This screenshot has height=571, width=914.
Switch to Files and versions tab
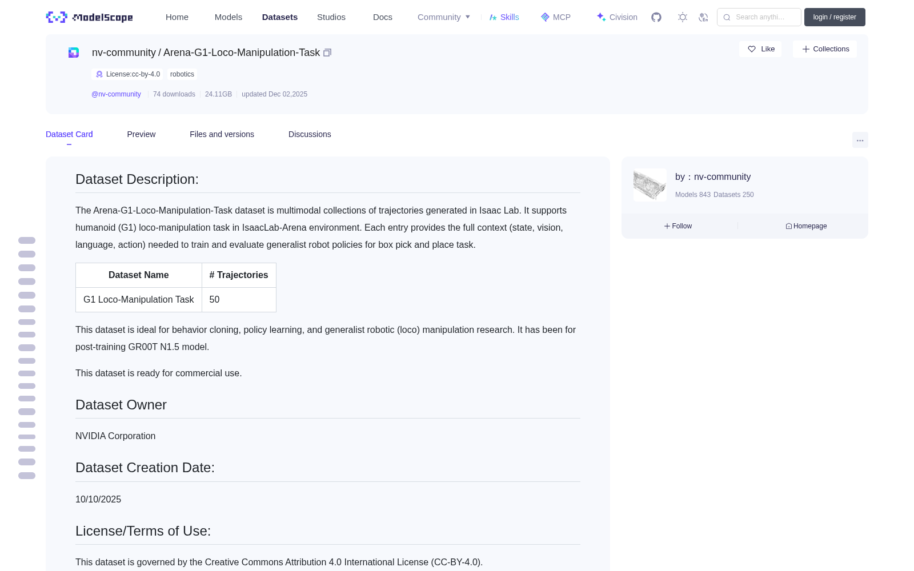point(222,134)
